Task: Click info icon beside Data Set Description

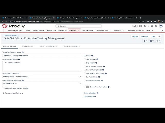Action: coord(19,59)
